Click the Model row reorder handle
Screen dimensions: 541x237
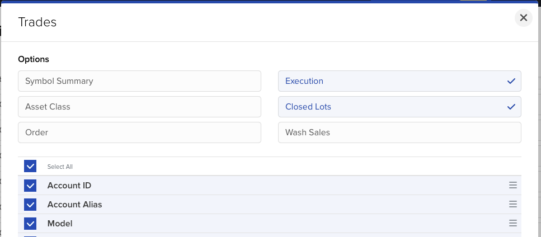(512, 224)
